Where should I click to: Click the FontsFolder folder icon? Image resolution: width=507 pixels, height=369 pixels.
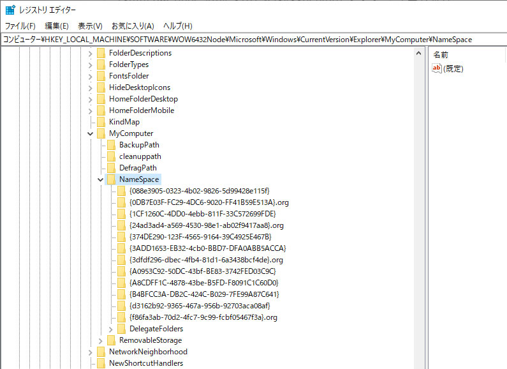101,76
